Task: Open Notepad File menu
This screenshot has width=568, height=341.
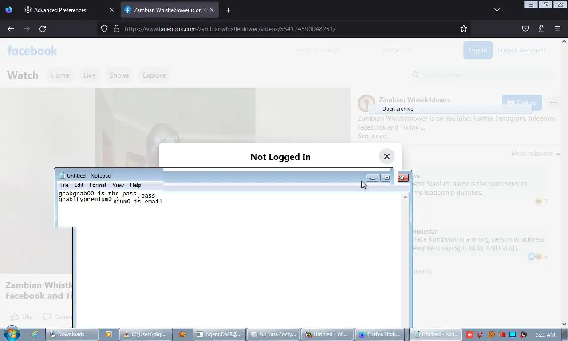Action: [x=64, y=185]
